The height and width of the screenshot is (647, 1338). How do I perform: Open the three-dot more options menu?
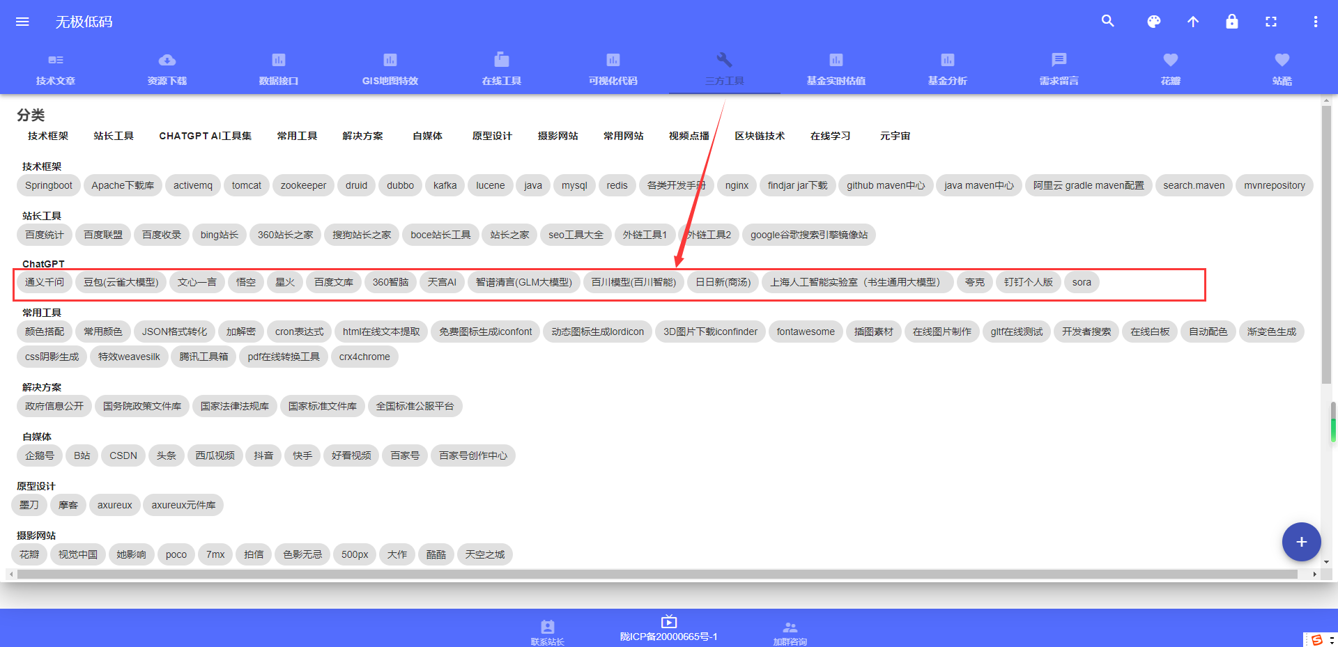(1316, 22)
